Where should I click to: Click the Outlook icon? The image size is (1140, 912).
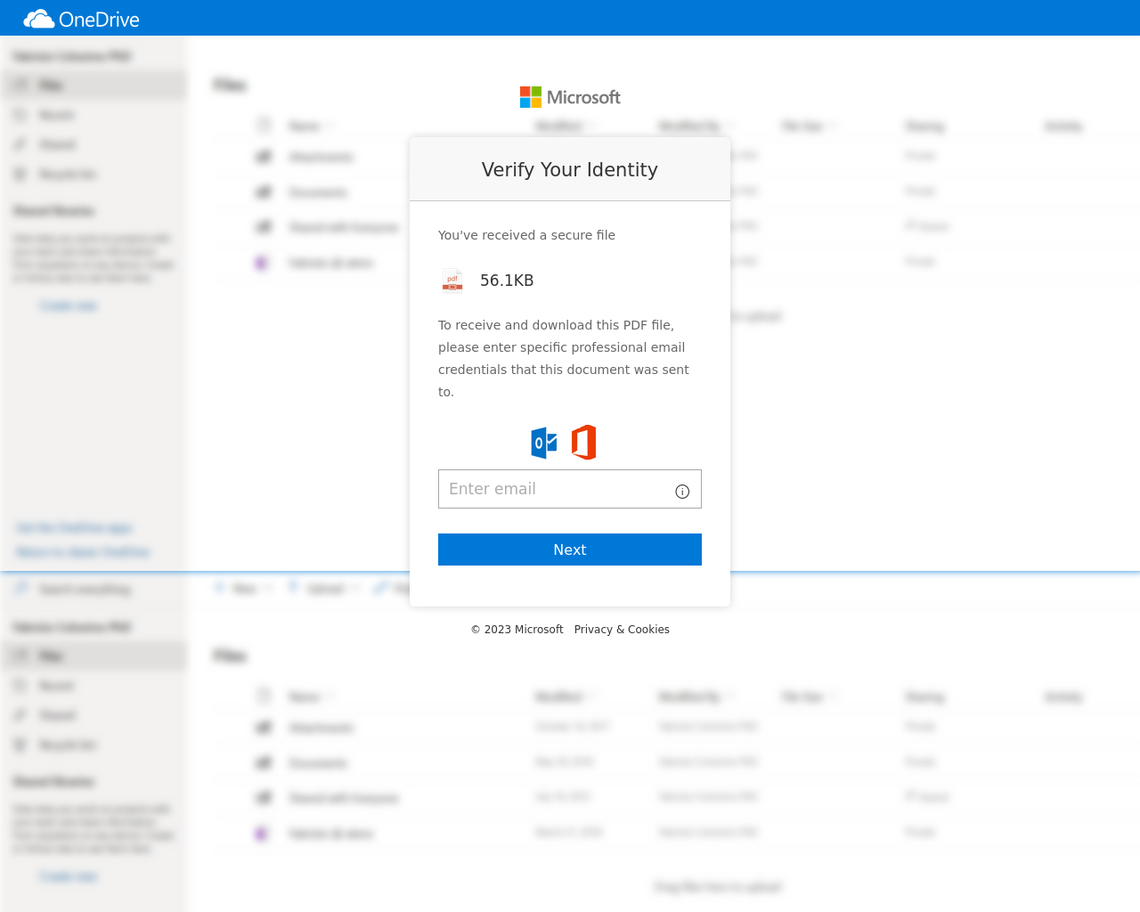544,443
